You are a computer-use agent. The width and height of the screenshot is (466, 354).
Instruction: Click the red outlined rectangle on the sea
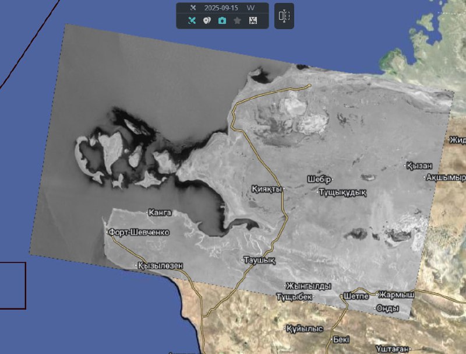(12, 285)
